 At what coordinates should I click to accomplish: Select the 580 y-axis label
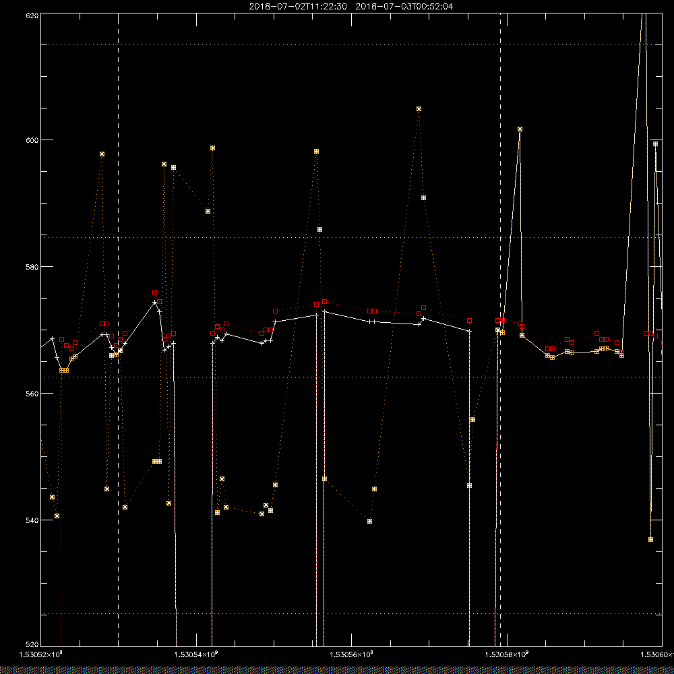tap(32, 267)
